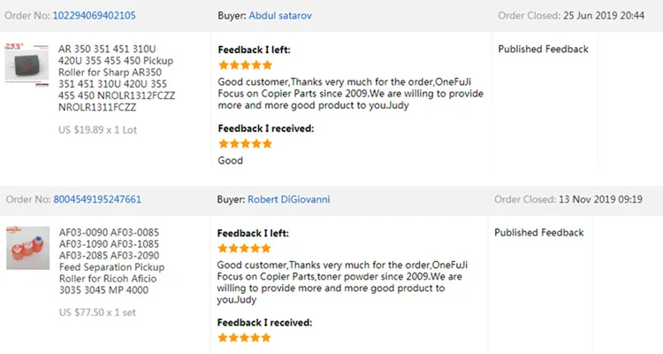Click the 13 Nov 2019 order closed date
This screenshot has height=354, width=663.
coord(602,199)
